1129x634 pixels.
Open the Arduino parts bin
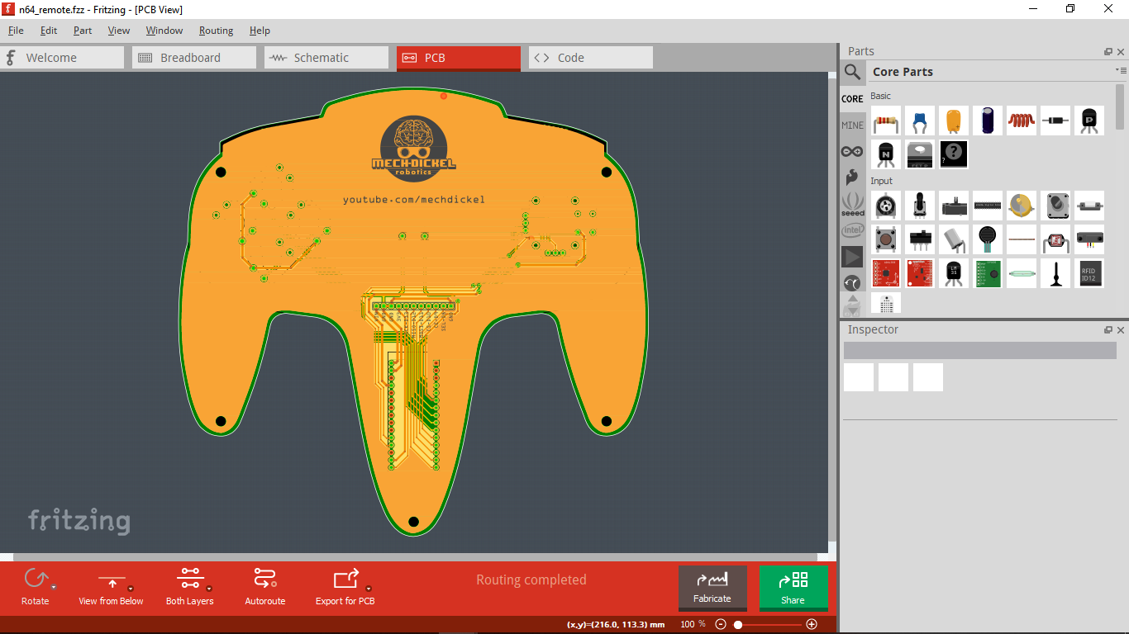(x=852, y=151)
